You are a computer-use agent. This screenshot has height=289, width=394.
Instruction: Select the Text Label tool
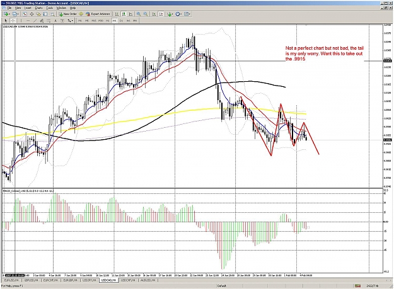62,21
